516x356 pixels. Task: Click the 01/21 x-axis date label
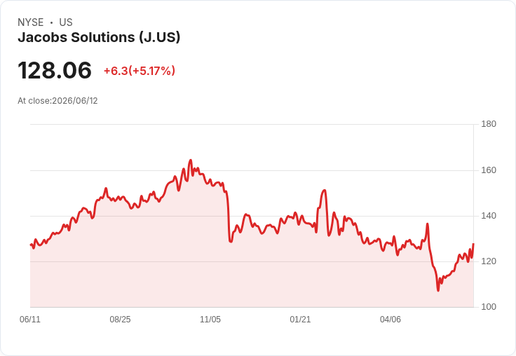click(x=300, y=320)
